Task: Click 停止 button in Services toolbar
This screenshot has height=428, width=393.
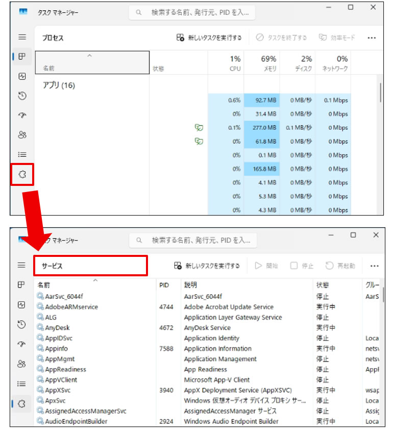Action: coord(302,266)
